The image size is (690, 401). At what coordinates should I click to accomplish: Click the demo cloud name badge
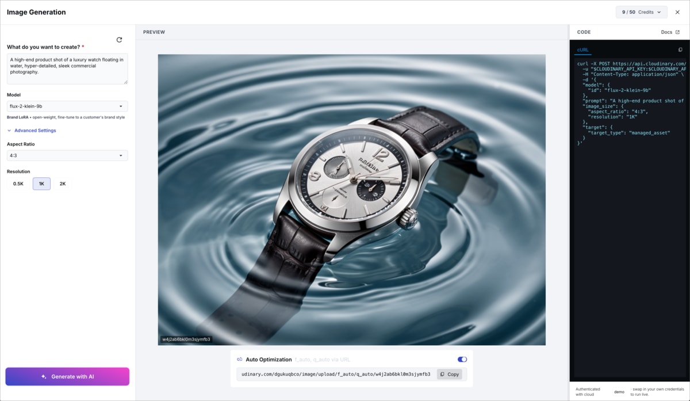tap(619, 392)
